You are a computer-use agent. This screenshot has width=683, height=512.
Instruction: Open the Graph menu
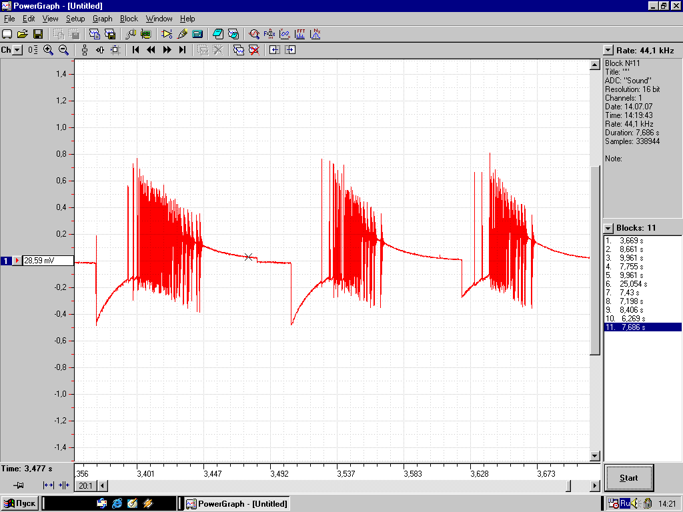coord(102,19)
